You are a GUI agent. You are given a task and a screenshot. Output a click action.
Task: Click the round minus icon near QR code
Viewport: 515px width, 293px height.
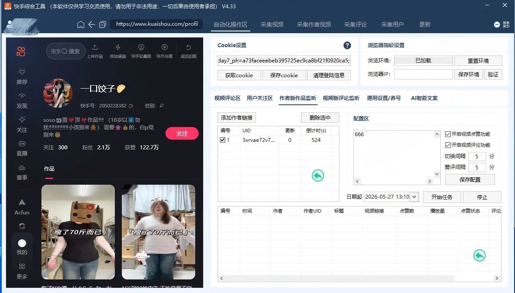pos(497,24)
